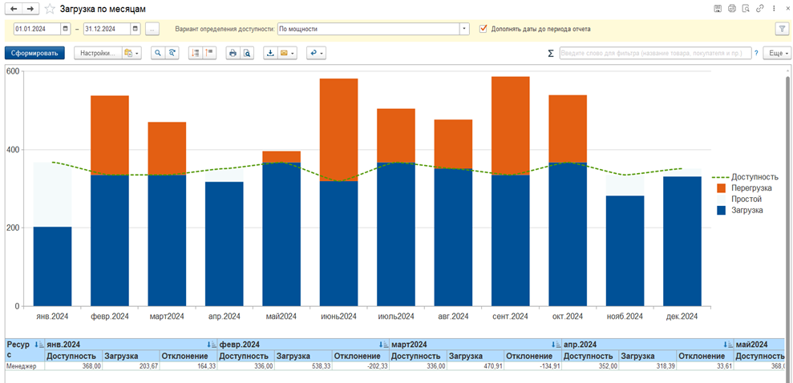Open calendar for start date 01.01.2024
793x383 pixels.
click(66, 29)
